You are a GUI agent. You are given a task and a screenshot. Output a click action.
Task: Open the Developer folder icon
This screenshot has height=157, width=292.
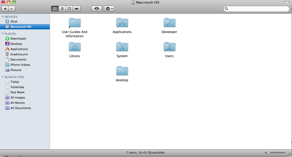tap(169, 23)
